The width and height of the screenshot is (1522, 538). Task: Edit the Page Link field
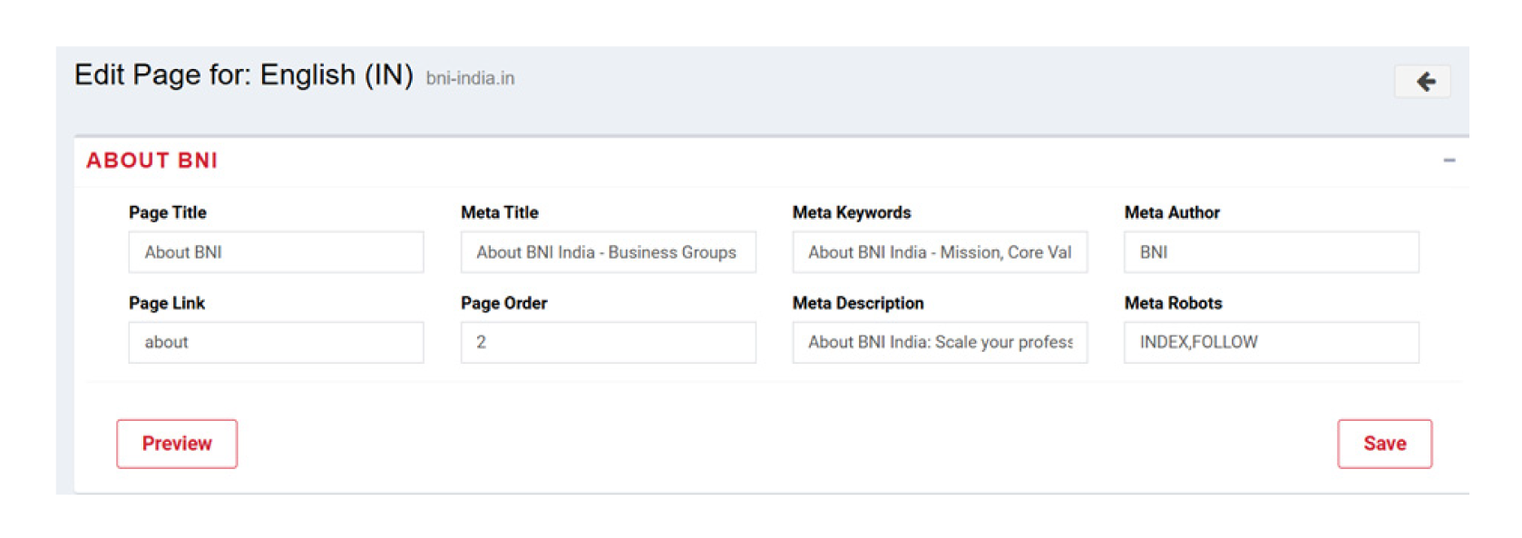[x=276, y=342]
